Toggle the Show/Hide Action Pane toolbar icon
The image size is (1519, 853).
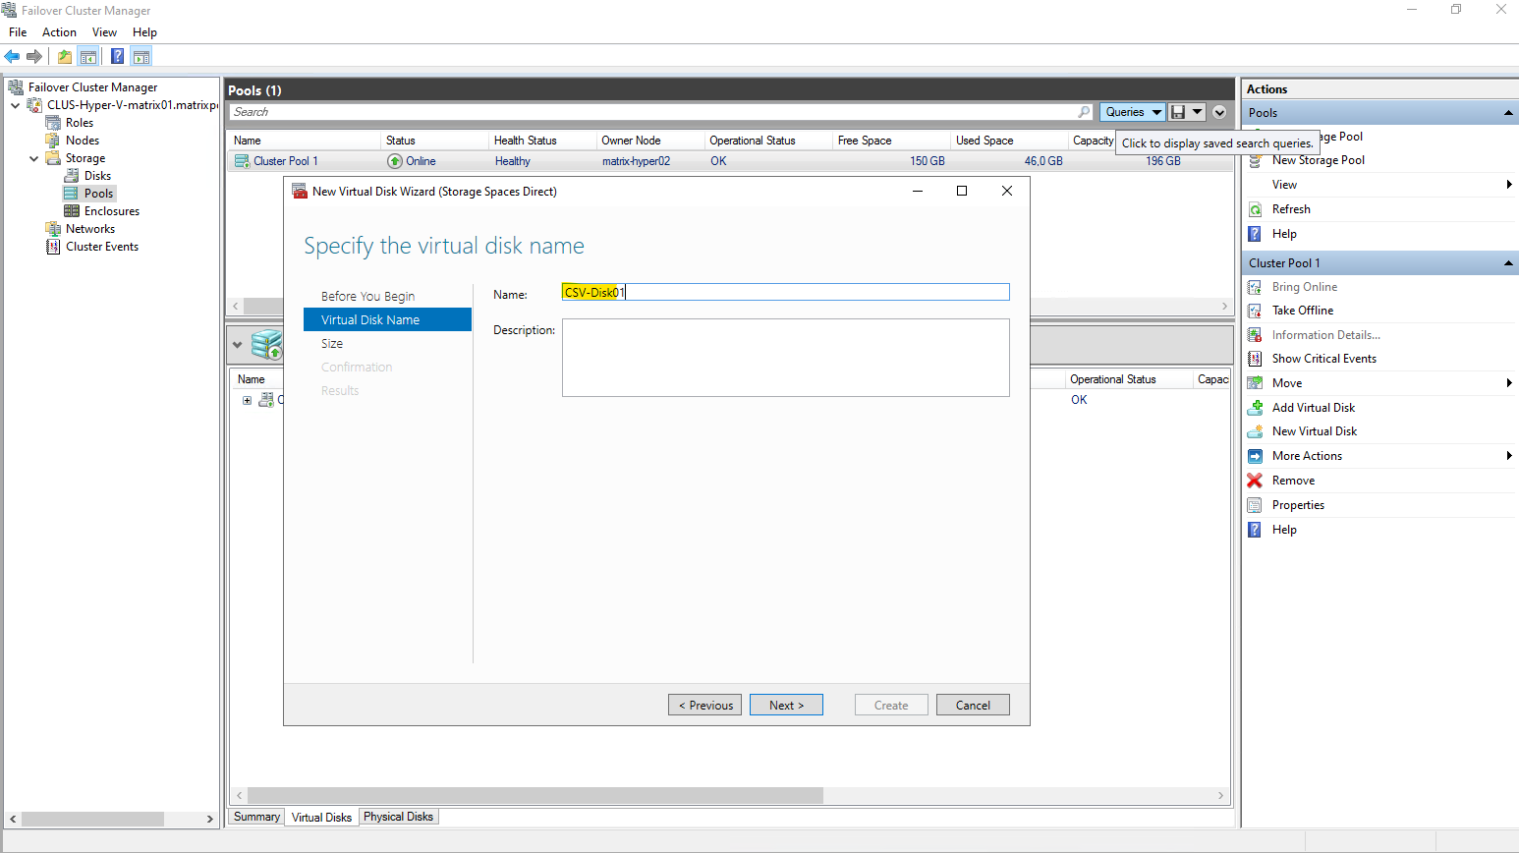click(141, 57)
